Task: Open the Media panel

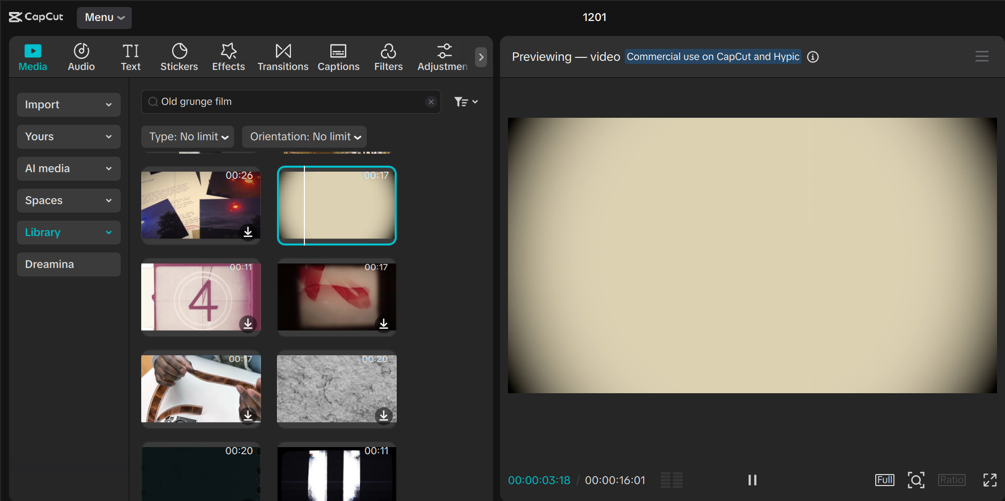Action: pyautogui.click(x=32, y=56)
